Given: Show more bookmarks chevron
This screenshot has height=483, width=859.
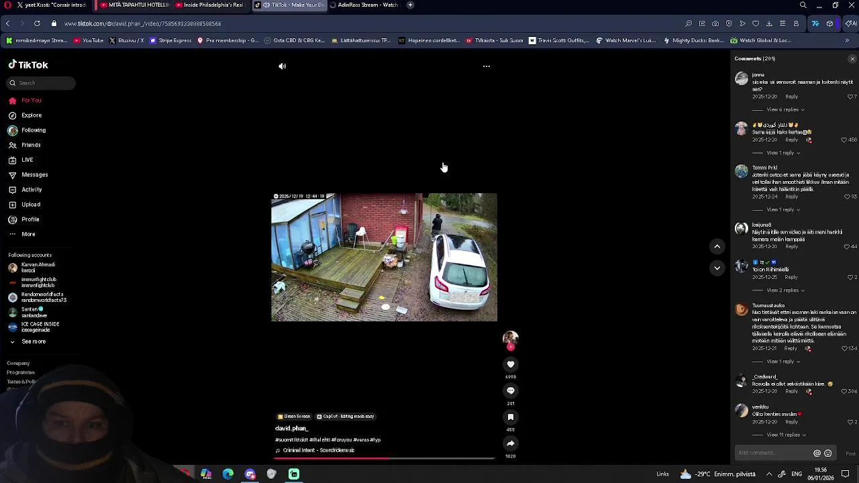Looking at the screenshot, I should pyautogui.click(x=847, y=40).
